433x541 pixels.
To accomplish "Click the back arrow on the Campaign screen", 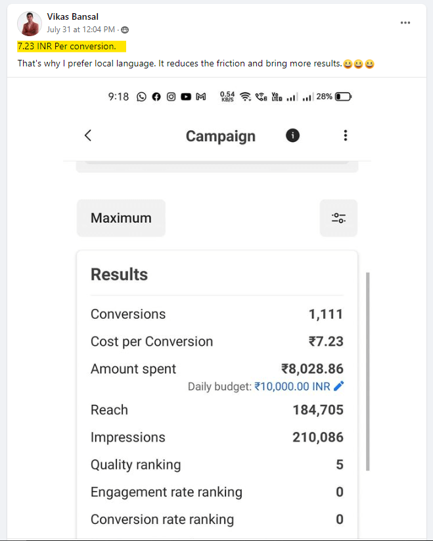I will coord(87,135).
